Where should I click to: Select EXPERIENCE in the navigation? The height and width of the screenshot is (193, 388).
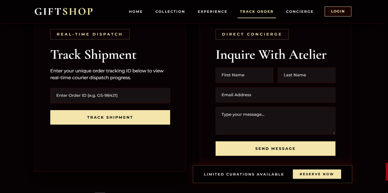(212, 12)
